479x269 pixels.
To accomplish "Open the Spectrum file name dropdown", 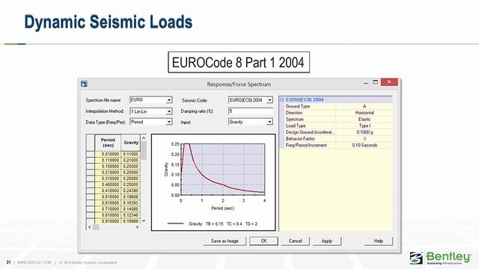I will [169, 100].
